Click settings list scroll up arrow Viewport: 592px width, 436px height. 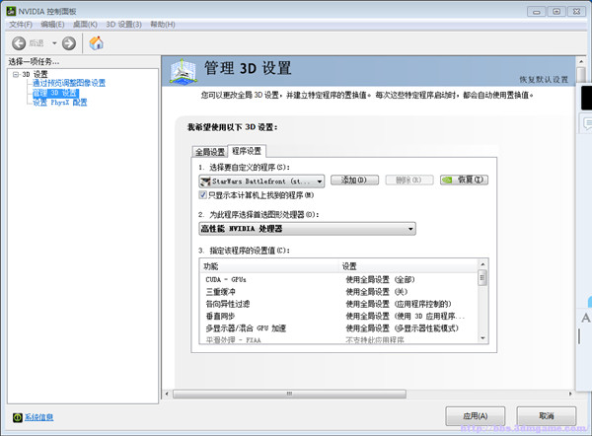click(482, 263)
